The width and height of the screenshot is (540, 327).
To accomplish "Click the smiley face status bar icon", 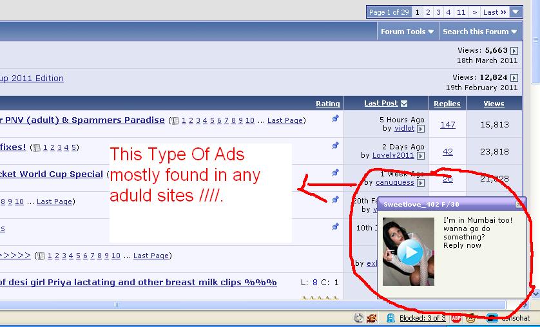I will point(471,318).
